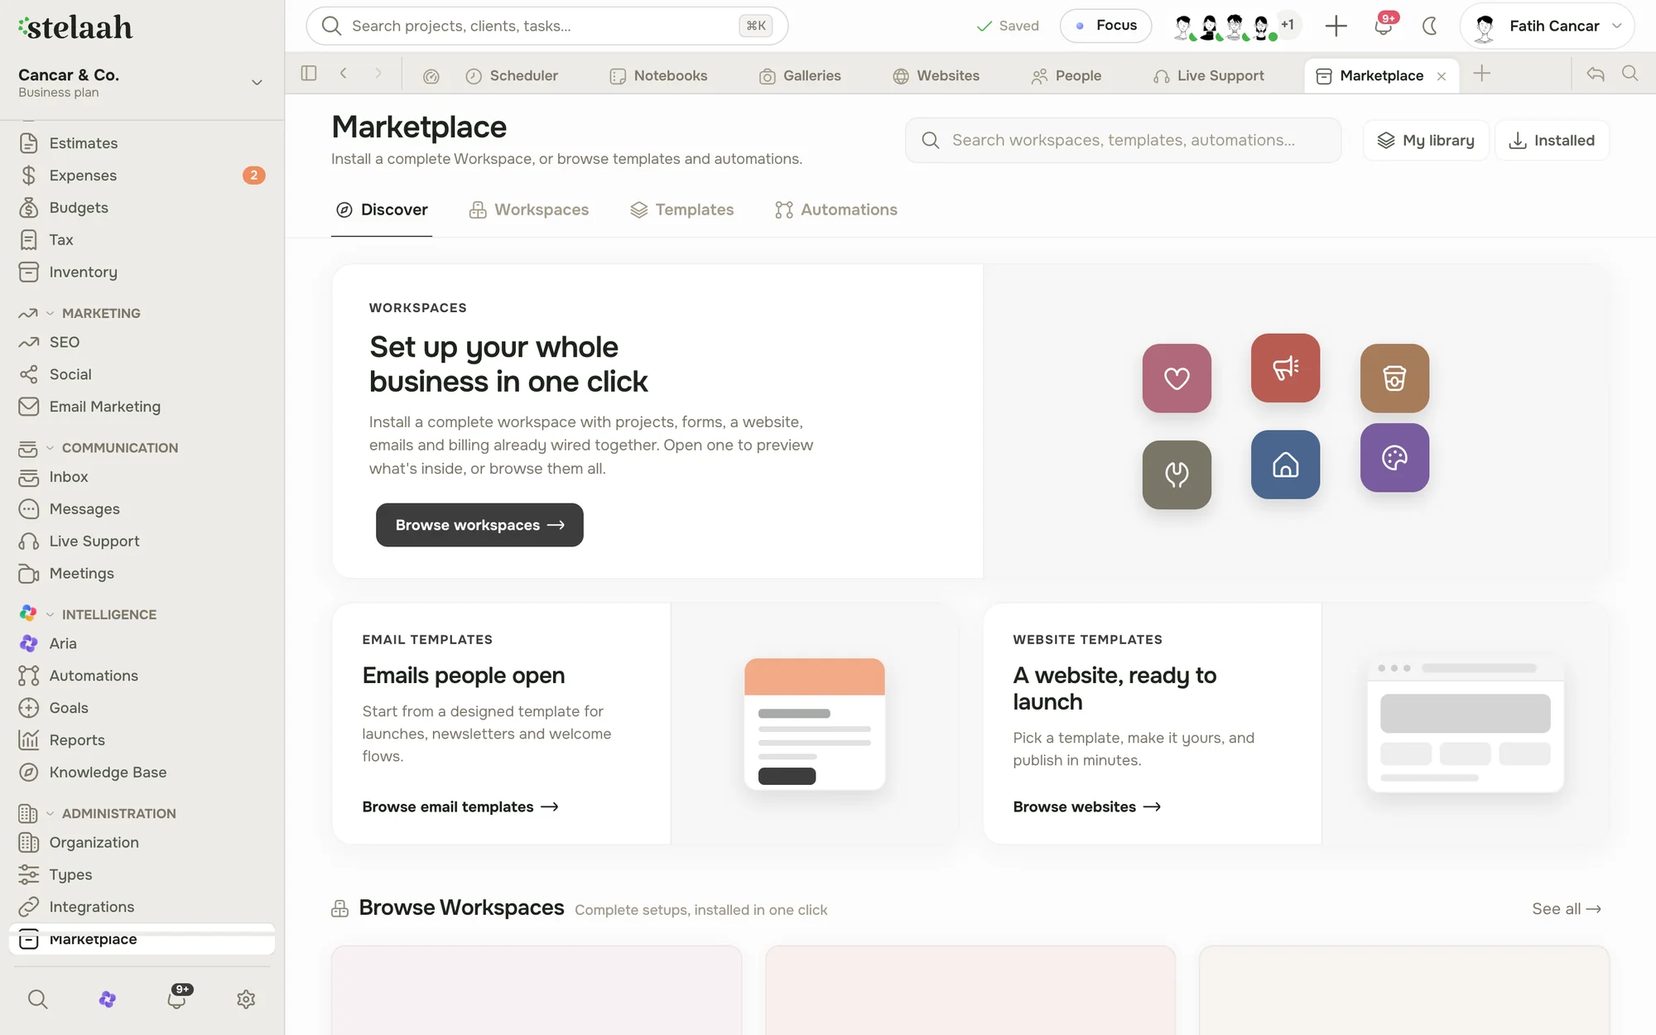This screenshot has height=1035, width=1656.
Task: Click the reply arrow icon in tab bar
Action: point(1596,74)
